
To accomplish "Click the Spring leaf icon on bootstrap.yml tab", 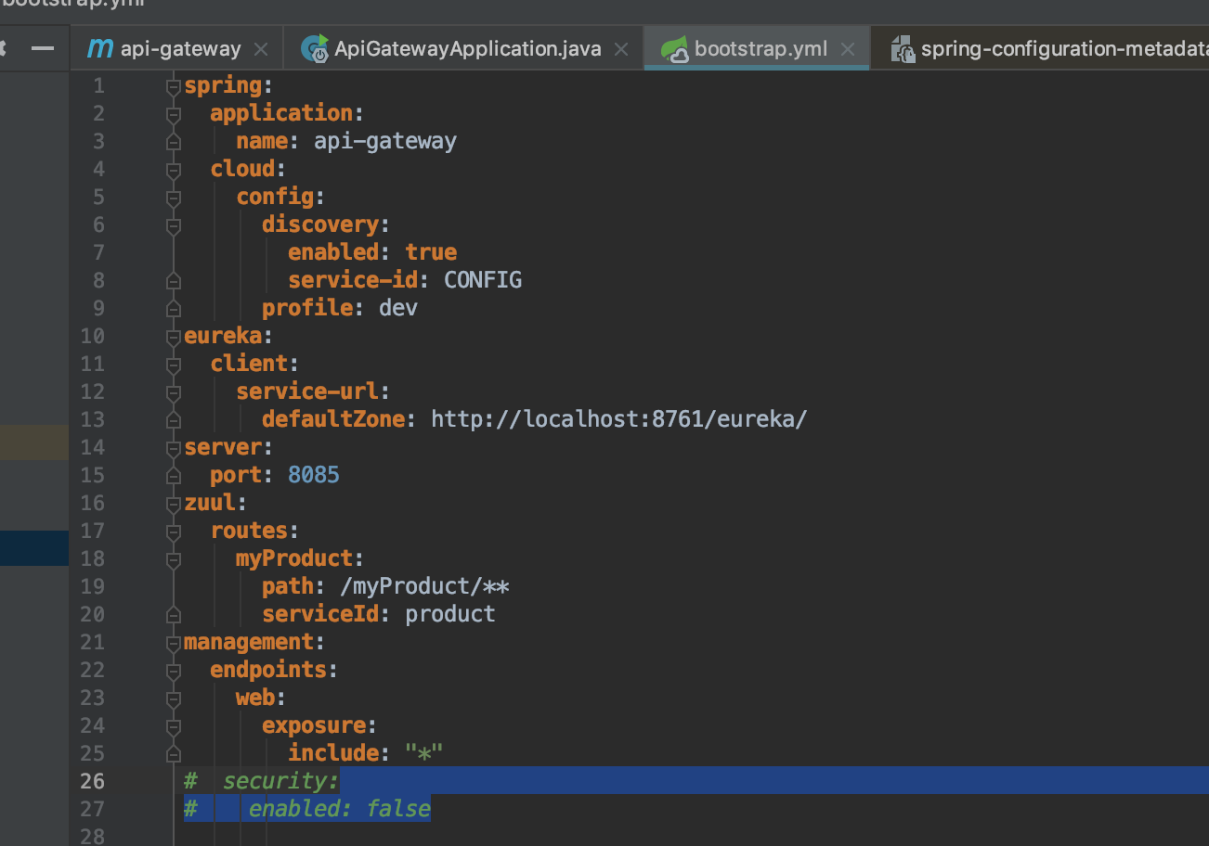I will pos(675,49).
